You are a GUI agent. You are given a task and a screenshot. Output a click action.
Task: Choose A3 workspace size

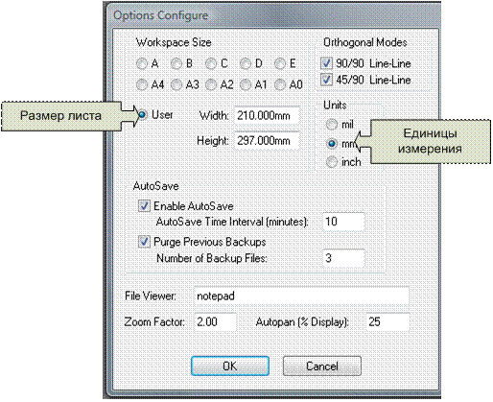176,85
